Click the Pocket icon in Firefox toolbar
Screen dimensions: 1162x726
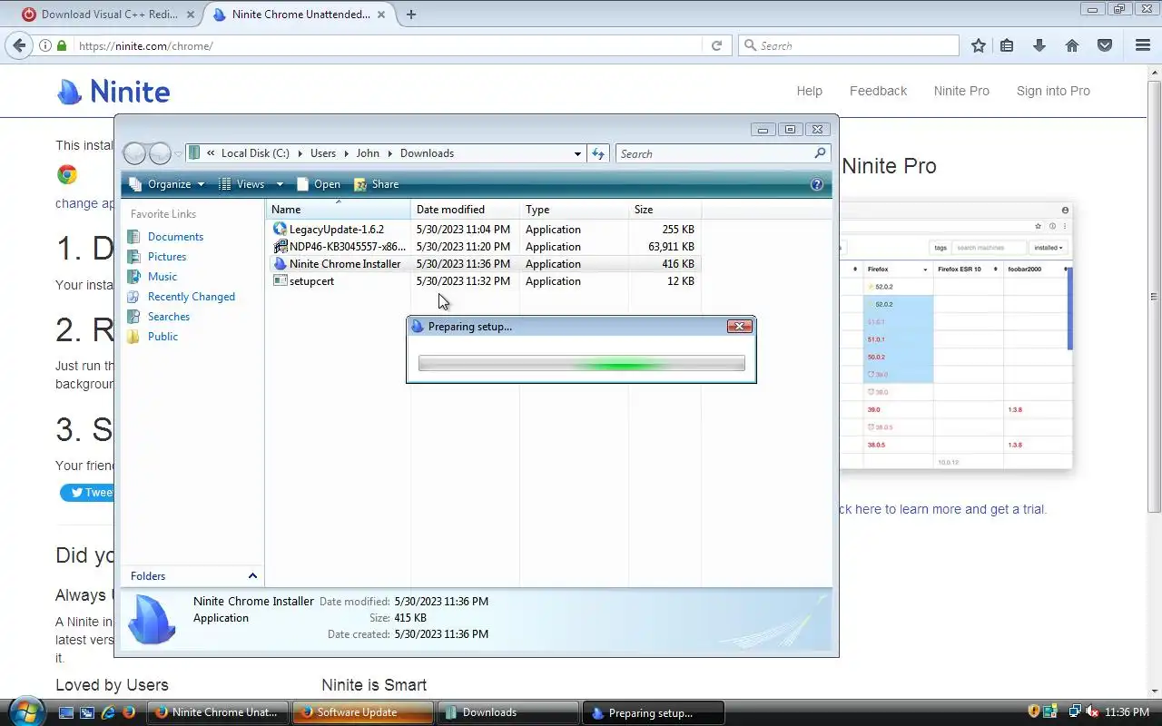click(1105, 45)
